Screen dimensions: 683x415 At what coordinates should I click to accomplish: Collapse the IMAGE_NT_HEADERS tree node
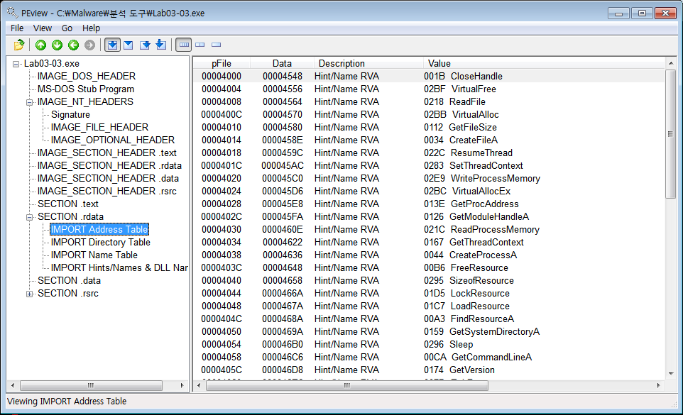pos(30,102)
